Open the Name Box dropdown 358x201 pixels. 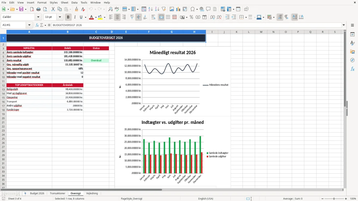click(29, 25)
